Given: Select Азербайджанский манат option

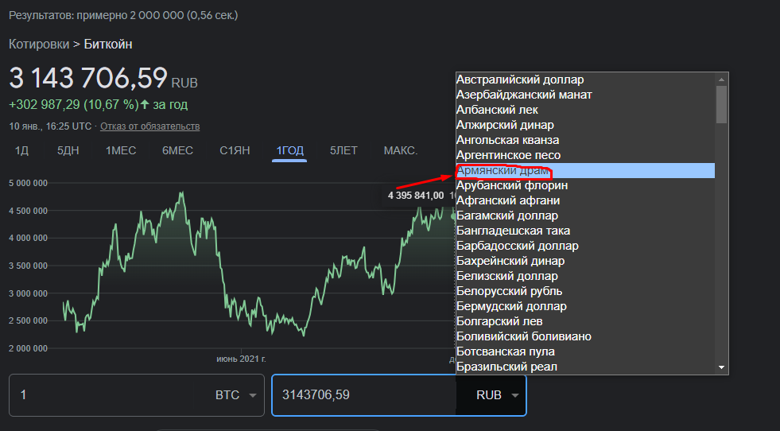Looking at the screenshot, I should pos(585,95).
